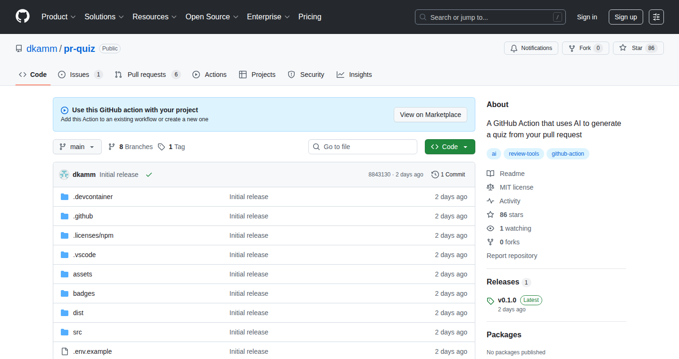Open the appearance settings icon in header
The width and height of the screenshot is (679, 359).
(x=656, y=17)
